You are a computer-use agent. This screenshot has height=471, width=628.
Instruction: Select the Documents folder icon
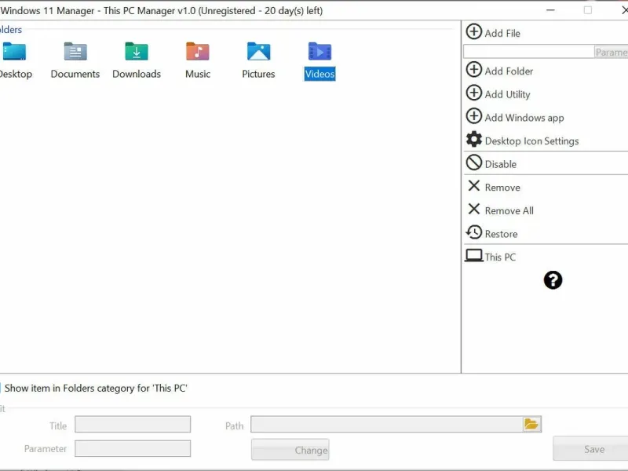(x=75, y=52)
